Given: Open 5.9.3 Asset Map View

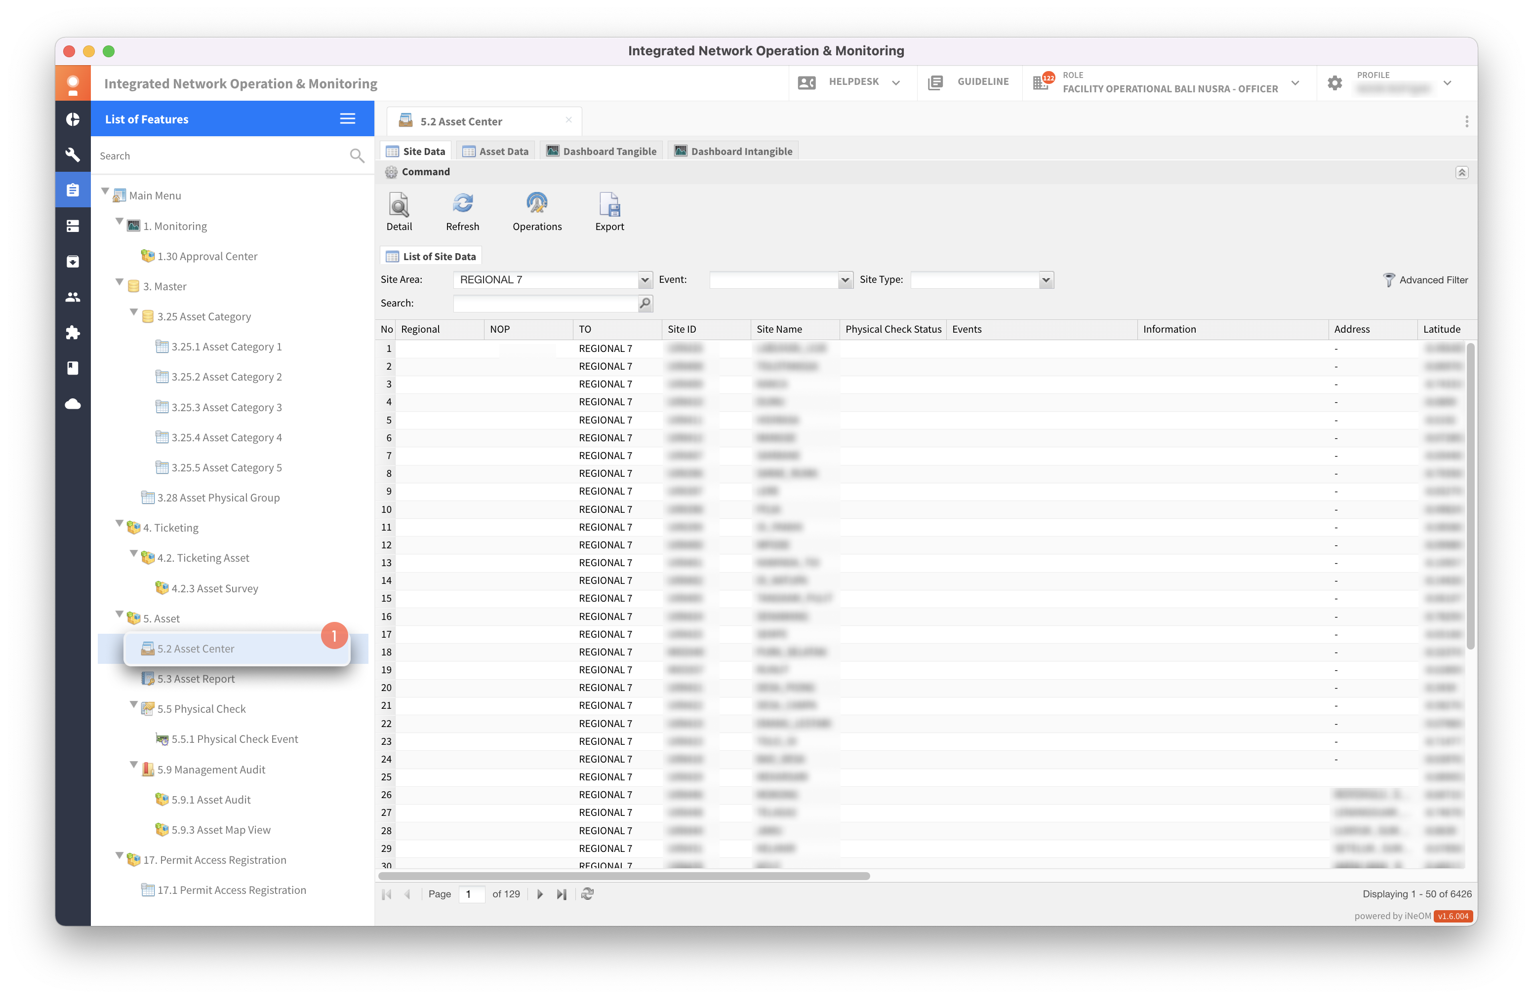Looking at the screenshot, I should 221,830.
